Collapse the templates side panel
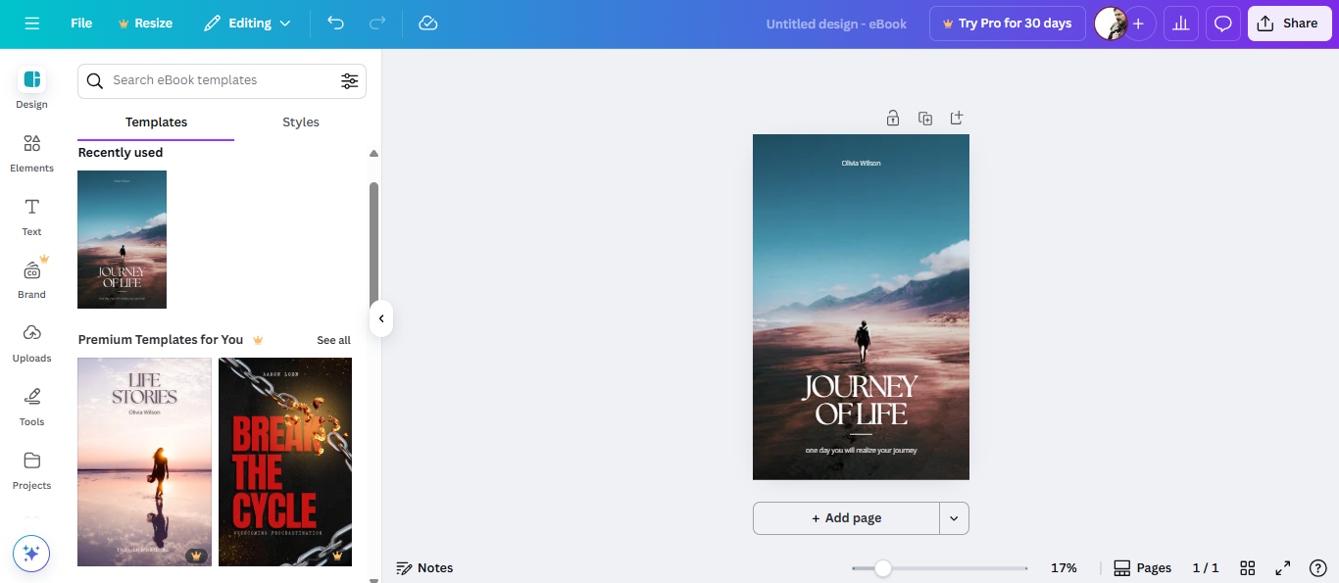This screenshot has height=583, width=1339. (x=381, y=318)
